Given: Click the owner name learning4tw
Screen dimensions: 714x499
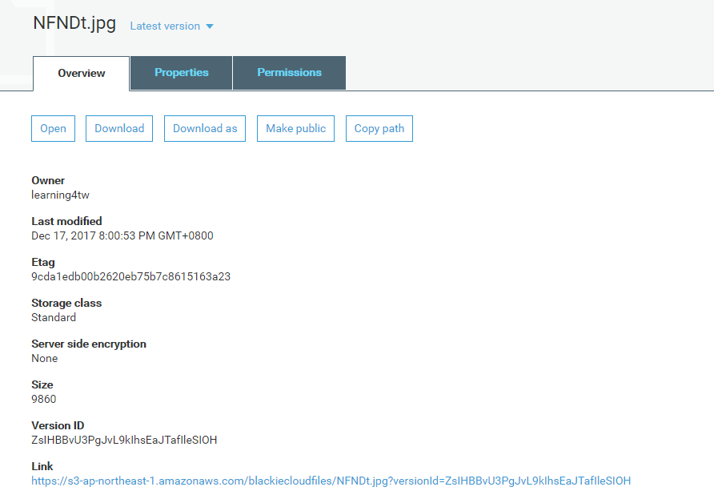Looking at the screenshot, I should tap(60, 195).
